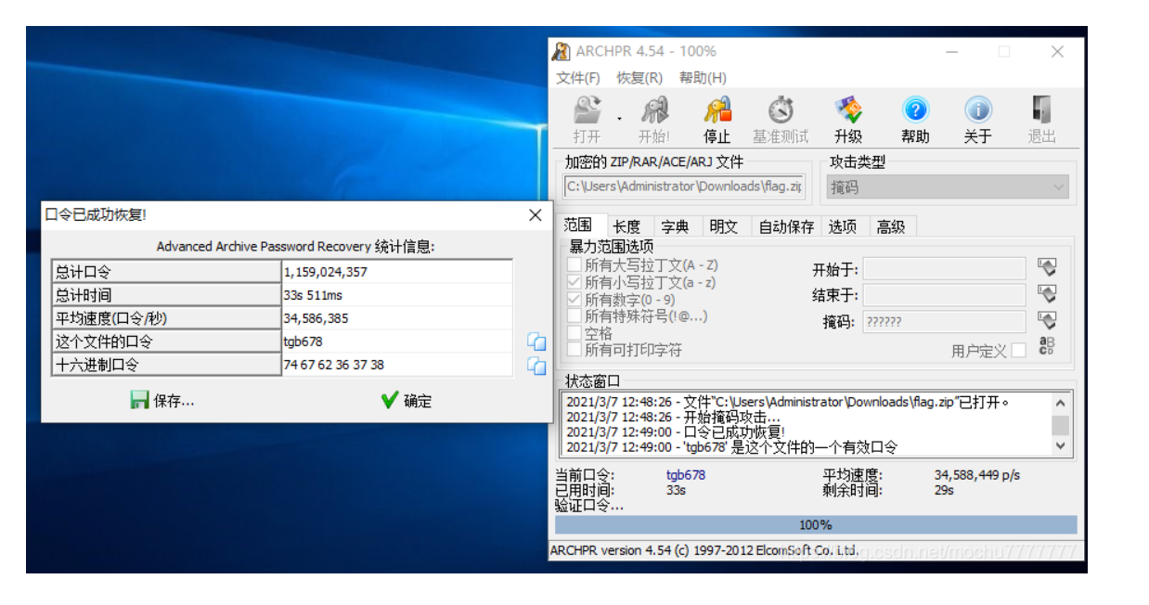The image size is (1149, 605).
Task: Copy hex password using its copy icon
Action: click(x=536, y=365)
